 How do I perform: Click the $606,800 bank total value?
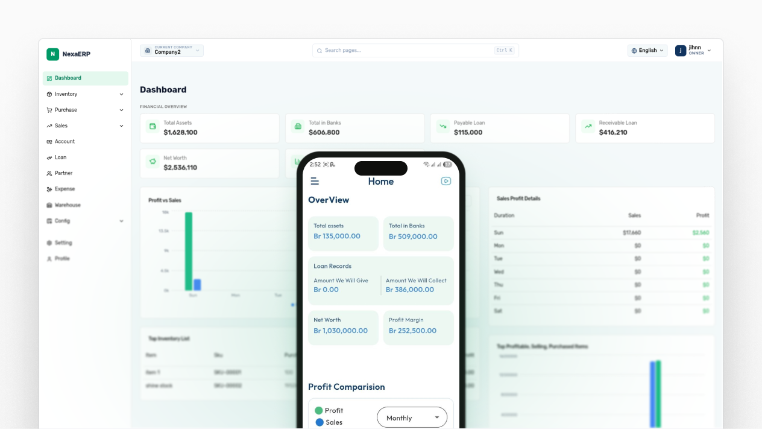coord(324,132)
